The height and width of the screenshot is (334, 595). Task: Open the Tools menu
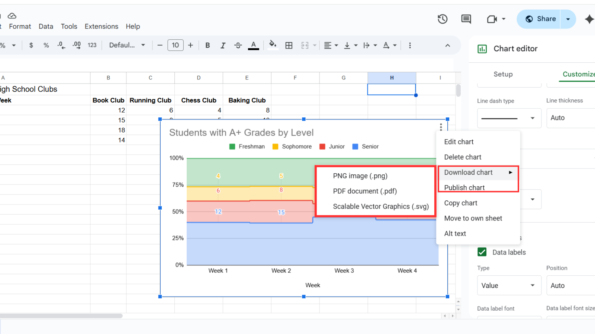[x=69, y=26]
